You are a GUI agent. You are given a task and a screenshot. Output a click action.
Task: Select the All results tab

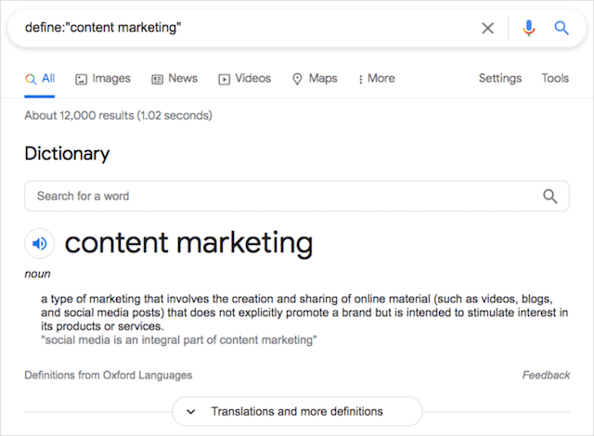pyautogui.click(x=40, y=79)
